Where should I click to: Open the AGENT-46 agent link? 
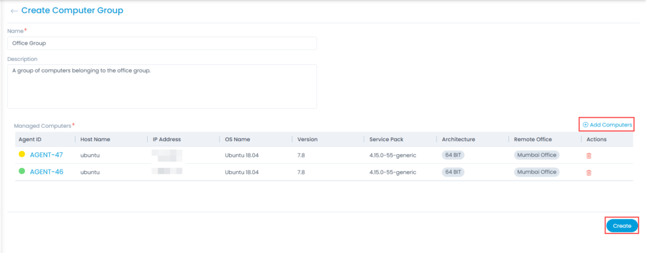coord(46,172)
